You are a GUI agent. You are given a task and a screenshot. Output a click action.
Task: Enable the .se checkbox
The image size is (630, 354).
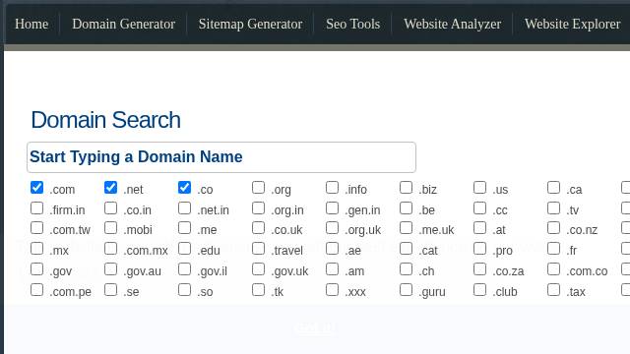point(110,290)
